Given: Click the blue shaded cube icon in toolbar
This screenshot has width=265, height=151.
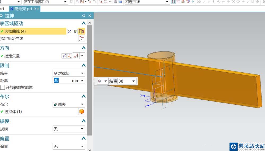Looking at the screenshot, I should click(x=120, y=2).
